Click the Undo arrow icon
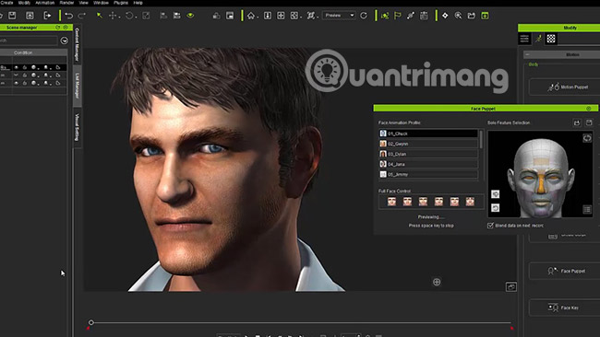 pos(69,16)
